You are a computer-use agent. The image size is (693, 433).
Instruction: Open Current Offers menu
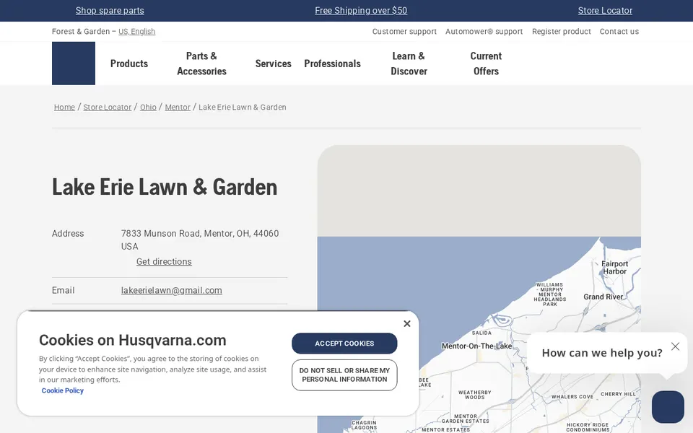coord(486,64)
